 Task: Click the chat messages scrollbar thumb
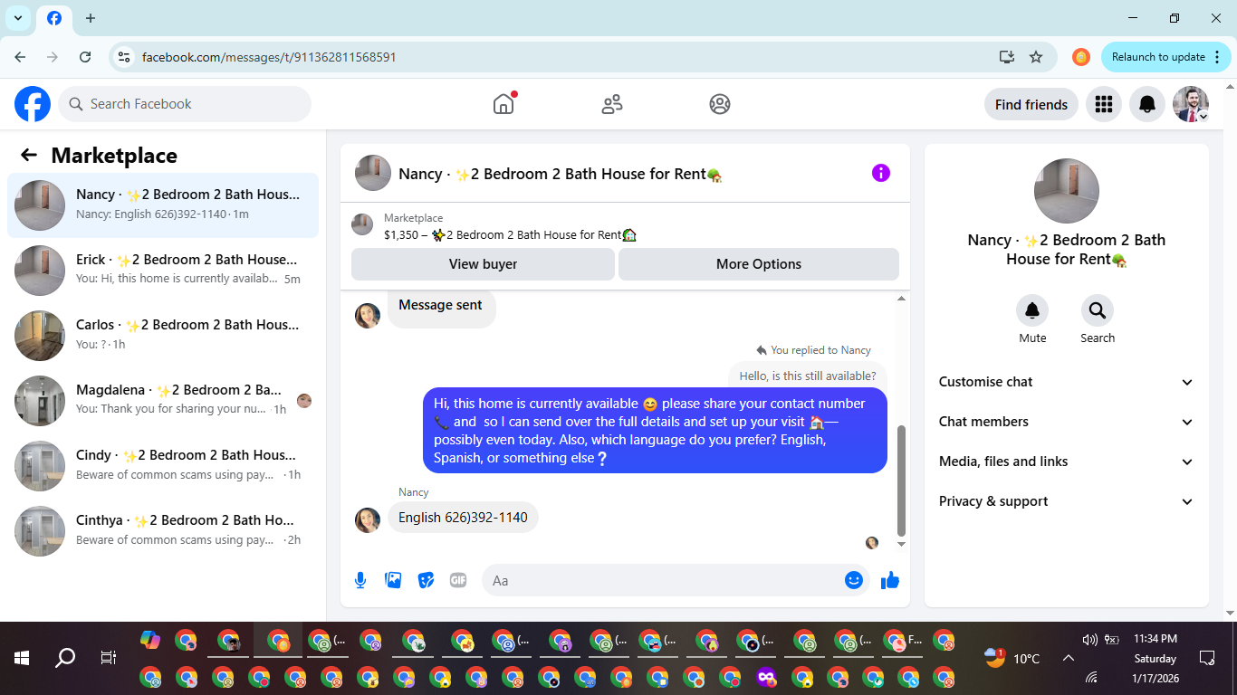901,481
